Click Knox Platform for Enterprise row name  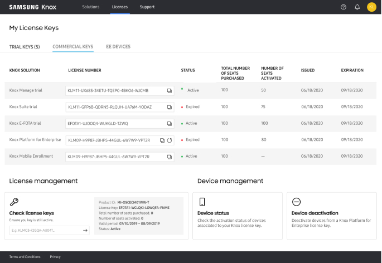pos(35,140)
